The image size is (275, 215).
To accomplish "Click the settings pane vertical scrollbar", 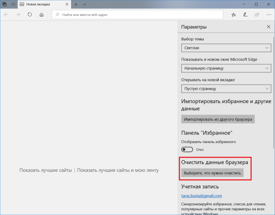I will click(274, 93).
